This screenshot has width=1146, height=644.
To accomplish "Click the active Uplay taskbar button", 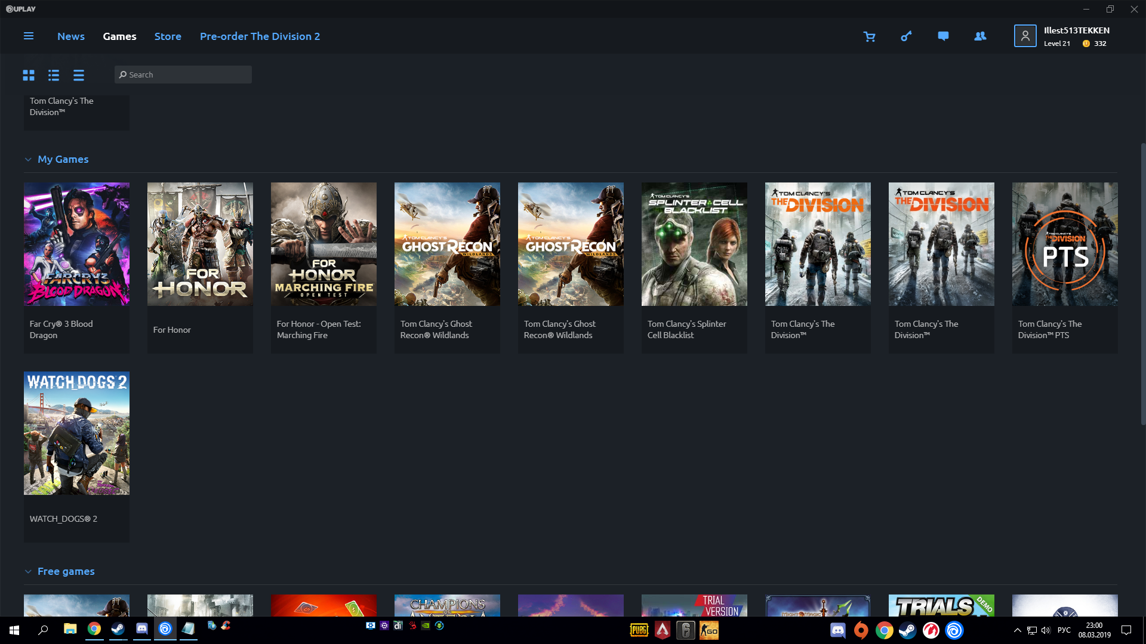I will coord(165,629).
